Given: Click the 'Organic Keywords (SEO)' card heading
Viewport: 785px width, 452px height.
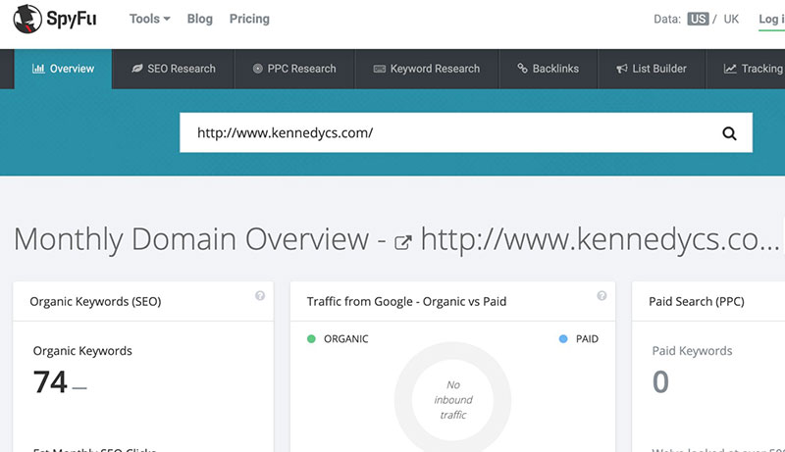Looking at the screenshot, I should click(x=95, y=302).
